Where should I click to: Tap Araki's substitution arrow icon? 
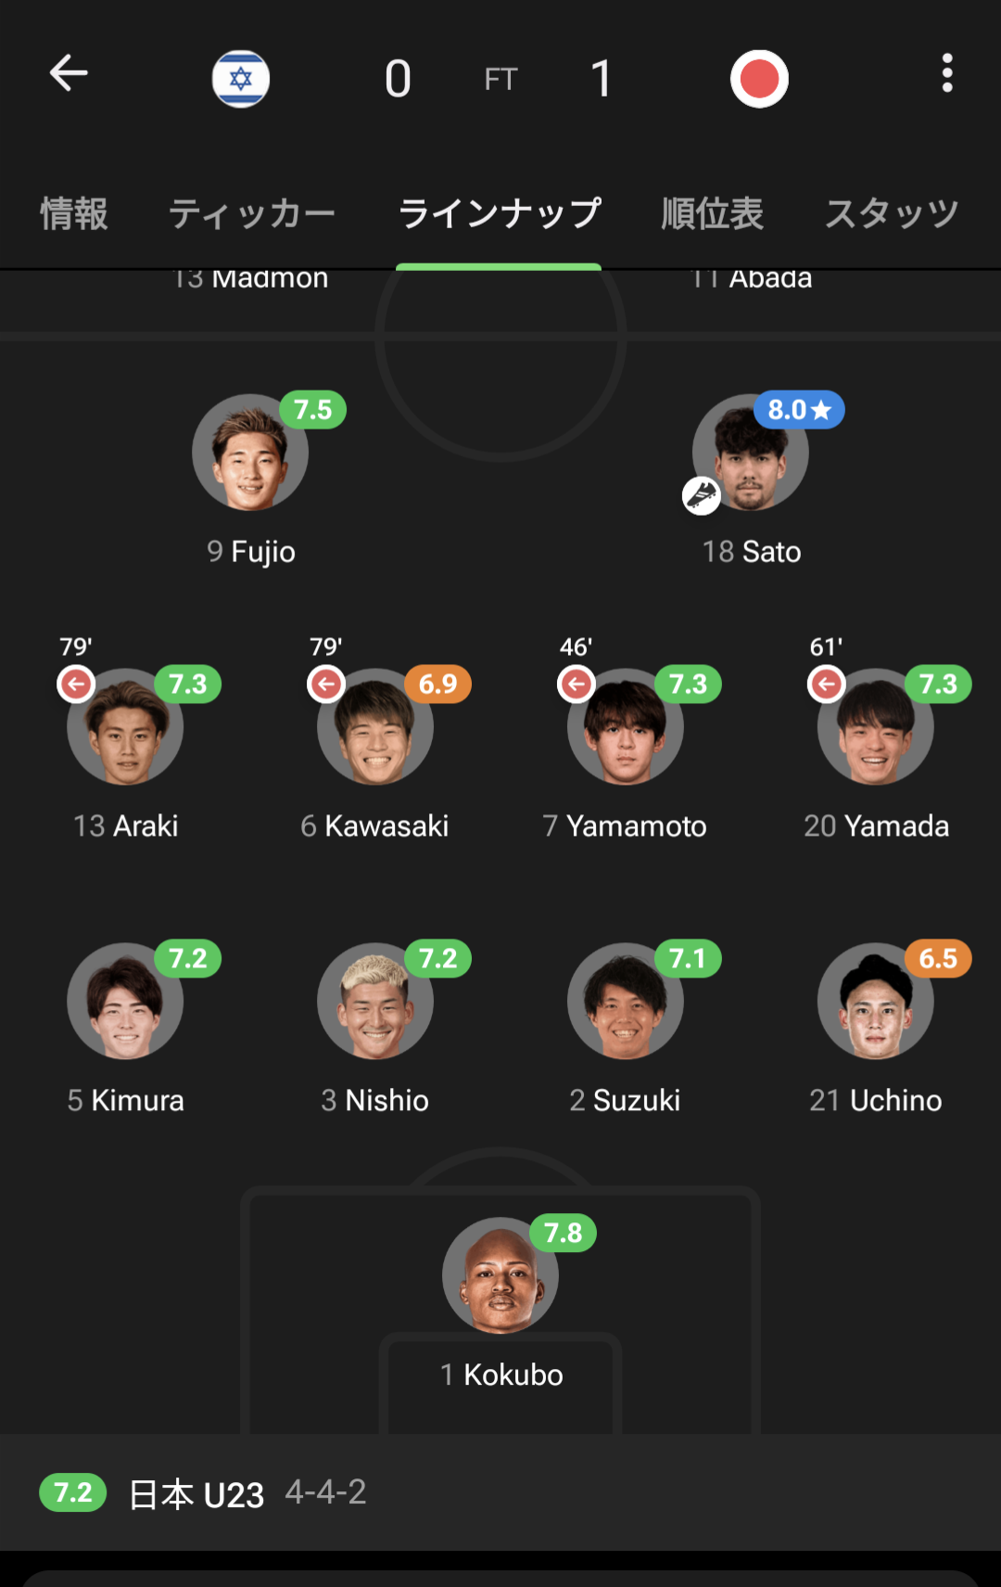click(x=76, y=685)
